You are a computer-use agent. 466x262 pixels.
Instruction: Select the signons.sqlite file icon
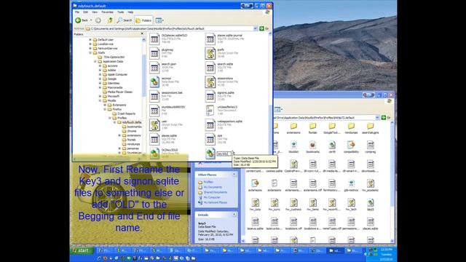(210, 96)
